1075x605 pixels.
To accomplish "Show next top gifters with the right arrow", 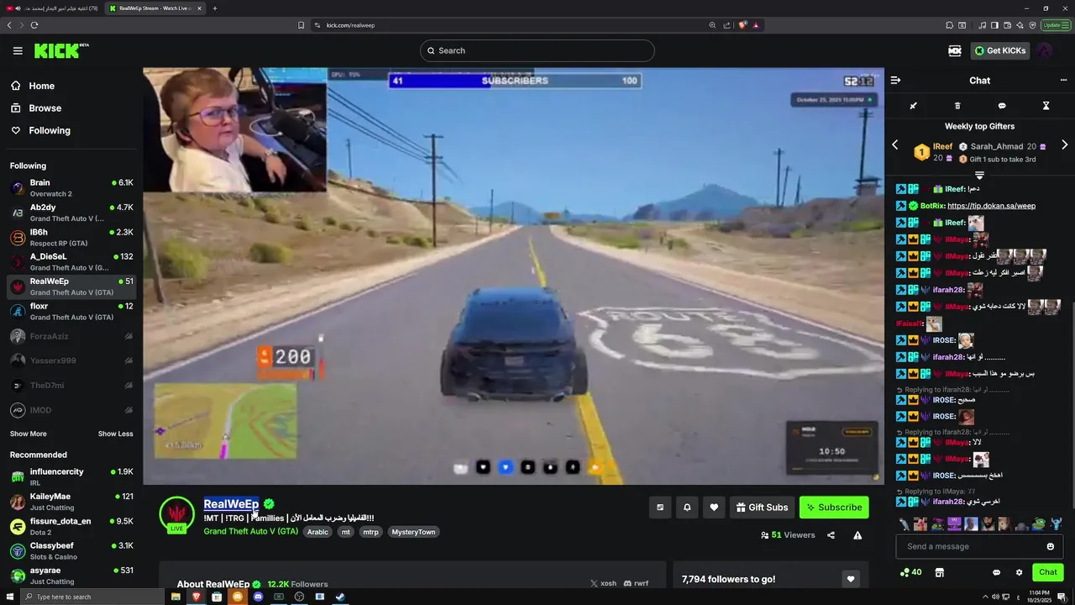I will [1064, 145].
